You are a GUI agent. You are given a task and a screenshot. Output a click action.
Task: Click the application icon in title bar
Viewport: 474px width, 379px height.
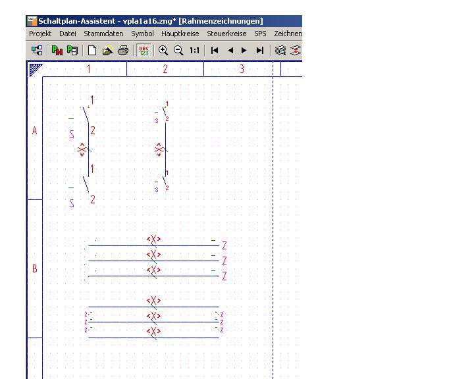click(x=32, y=21)
